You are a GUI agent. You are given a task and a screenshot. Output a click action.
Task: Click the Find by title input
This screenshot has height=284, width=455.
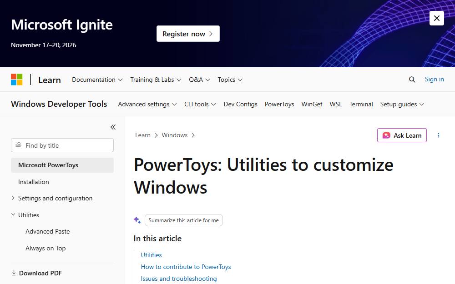(x=62, y=145)
